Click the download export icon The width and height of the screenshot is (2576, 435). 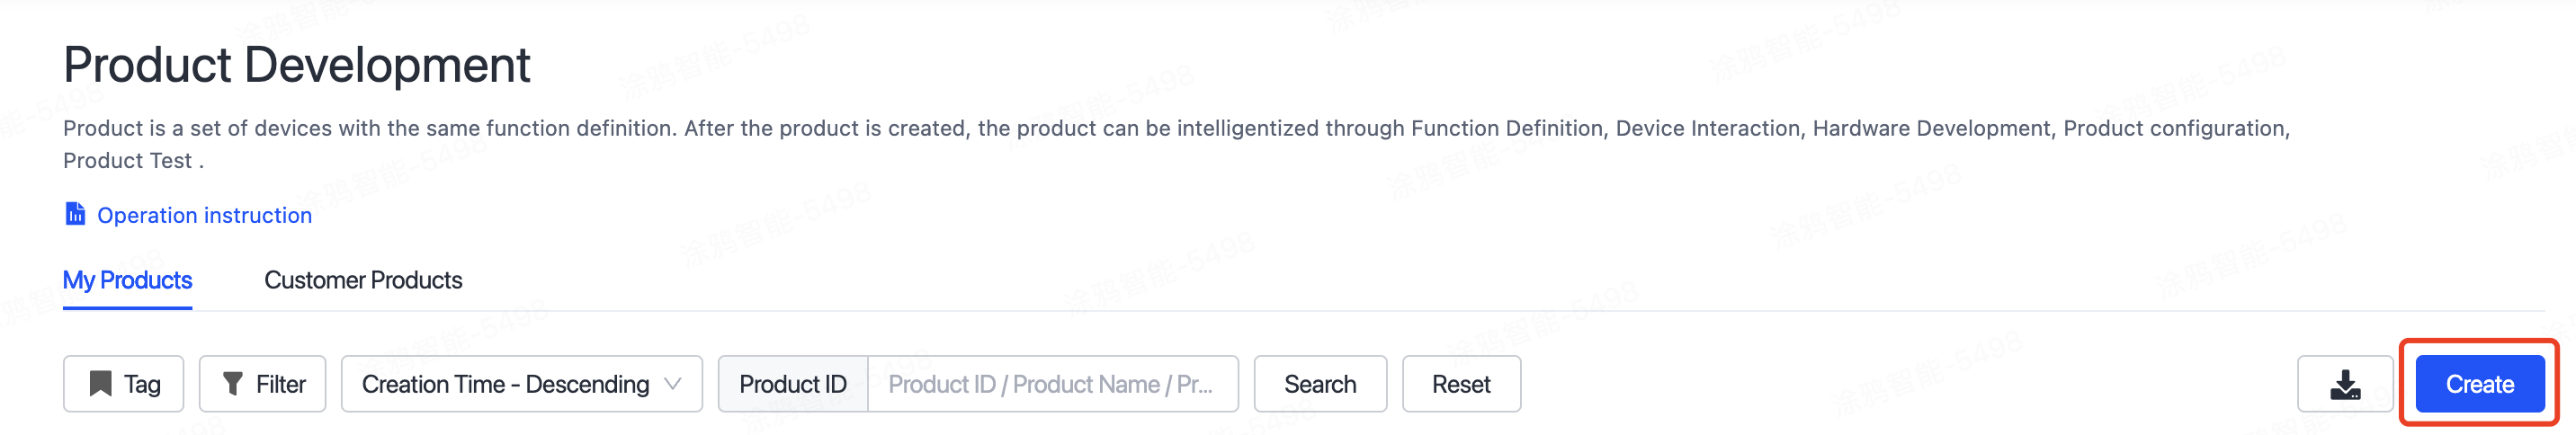[2344, 384]
